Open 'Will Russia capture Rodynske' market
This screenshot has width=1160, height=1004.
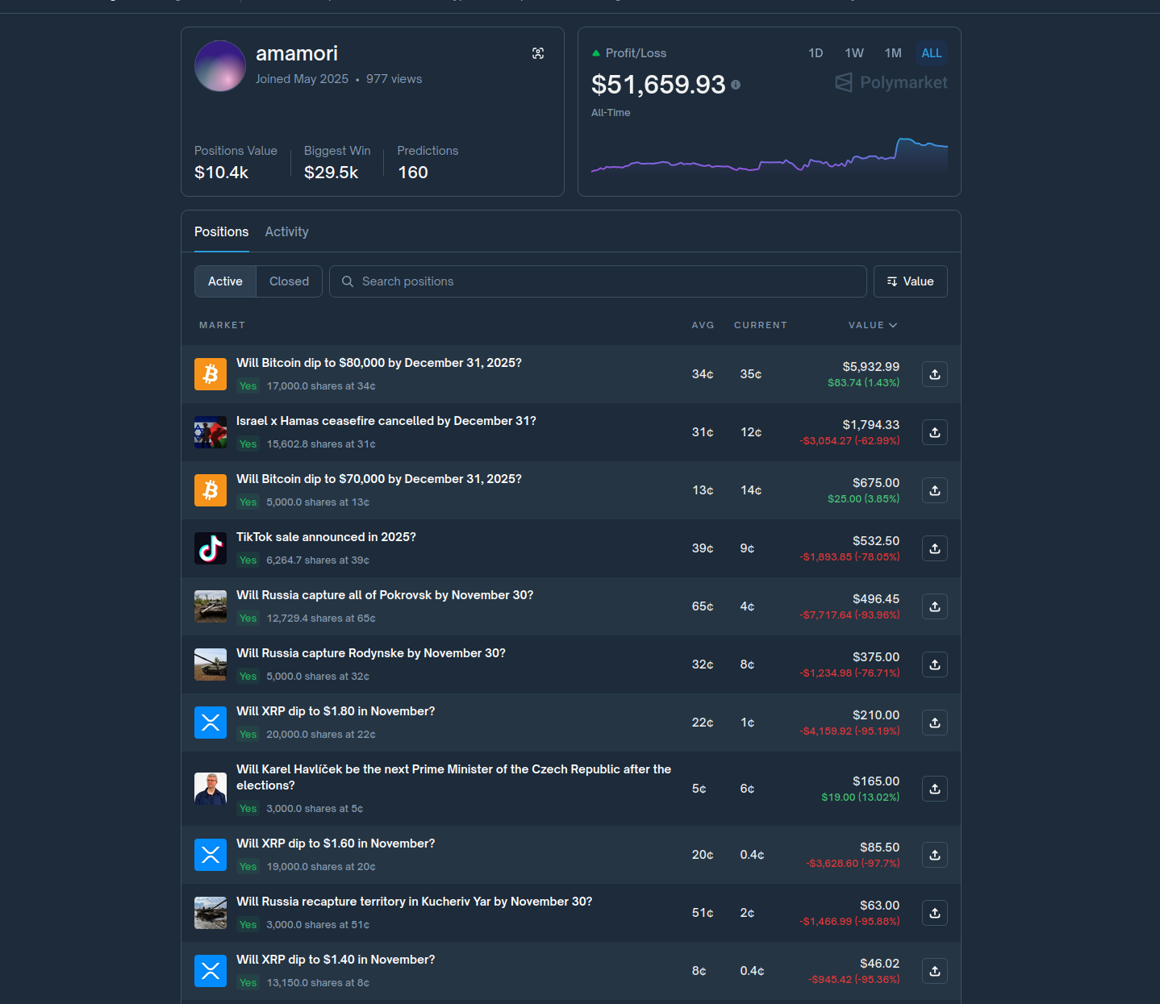[371, 653]
